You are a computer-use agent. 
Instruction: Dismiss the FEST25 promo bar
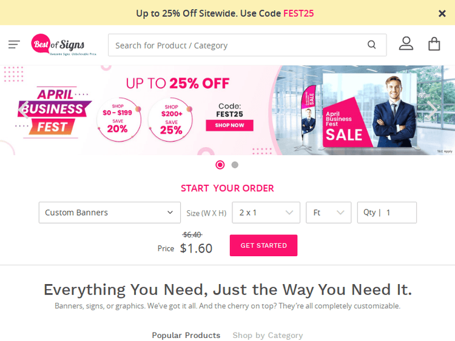click(442, 13)
